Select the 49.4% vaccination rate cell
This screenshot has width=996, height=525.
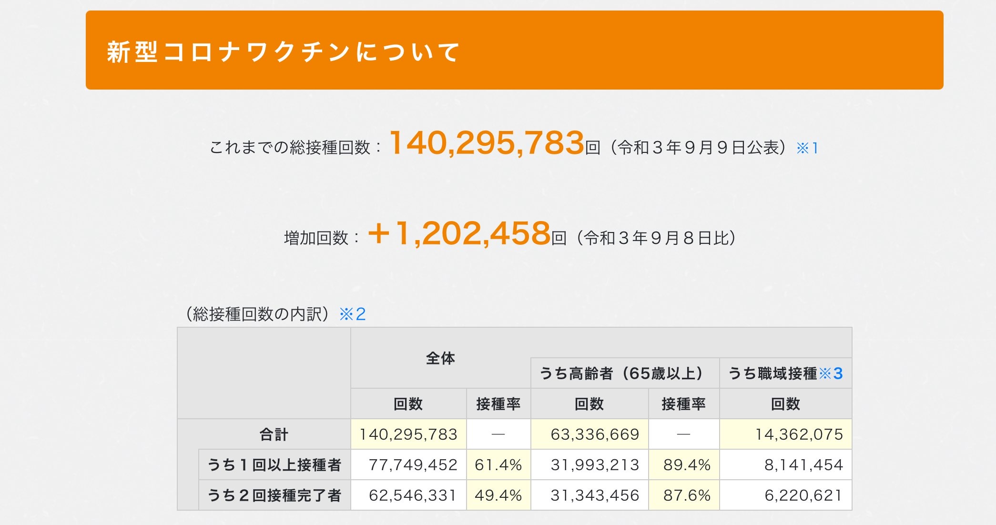pos(498,495)
